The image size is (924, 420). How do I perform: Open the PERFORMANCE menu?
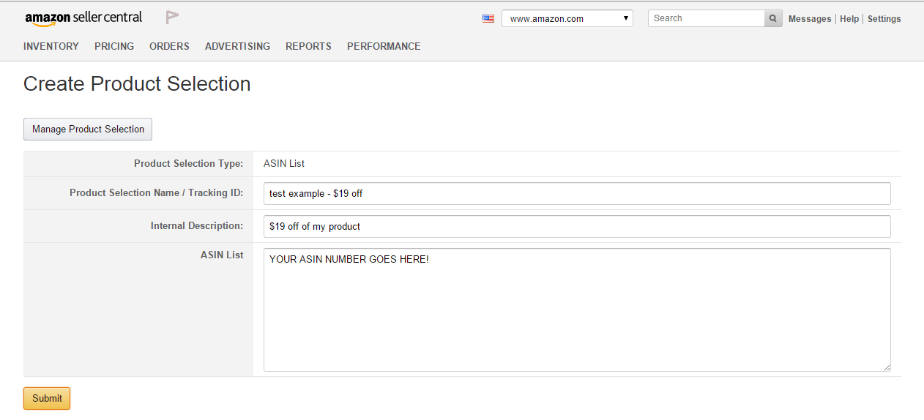click(384, 46)
